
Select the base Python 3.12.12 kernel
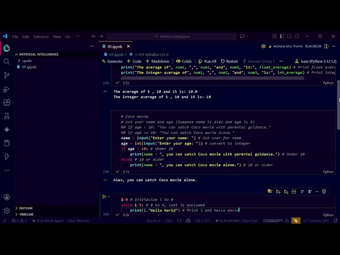[316, 62]
